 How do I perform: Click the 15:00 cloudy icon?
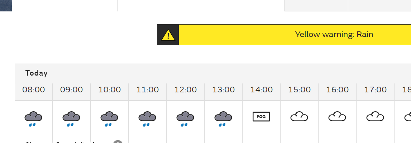[299, 116]
